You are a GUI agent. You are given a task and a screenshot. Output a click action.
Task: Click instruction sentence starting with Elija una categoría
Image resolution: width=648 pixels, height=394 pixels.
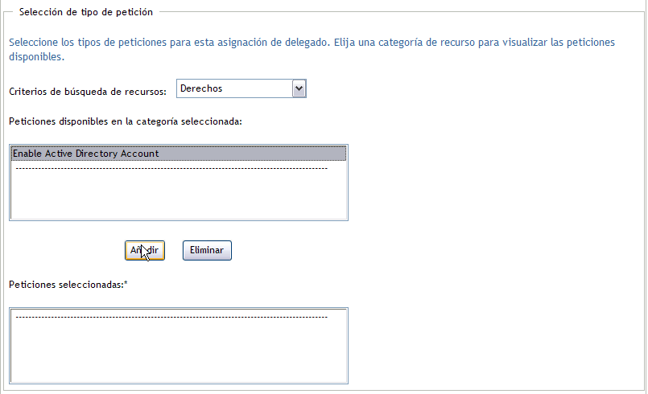[x=473, y=42]
